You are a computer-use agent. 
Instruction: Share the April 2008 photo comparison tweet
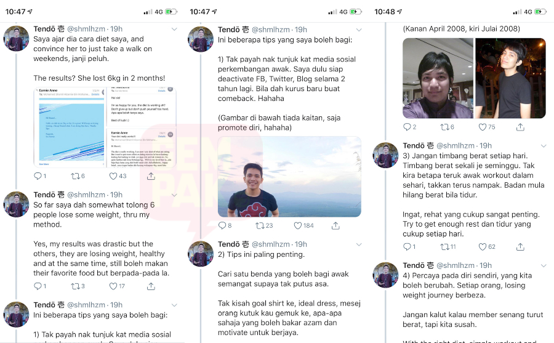point(520,127)
